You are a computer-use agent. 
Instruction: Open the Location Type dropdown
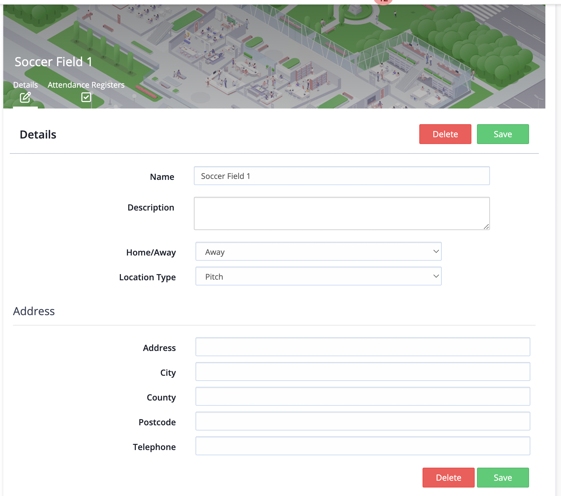[318, 276]
